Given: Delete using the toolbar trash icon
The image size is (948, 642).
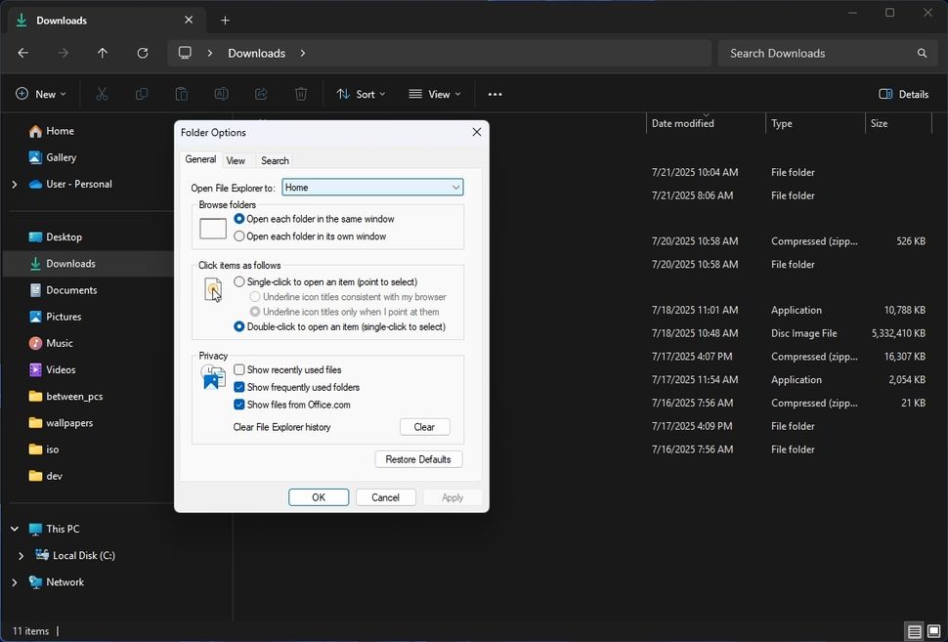Looking at the screenshot, I should [x=300, y=93].
